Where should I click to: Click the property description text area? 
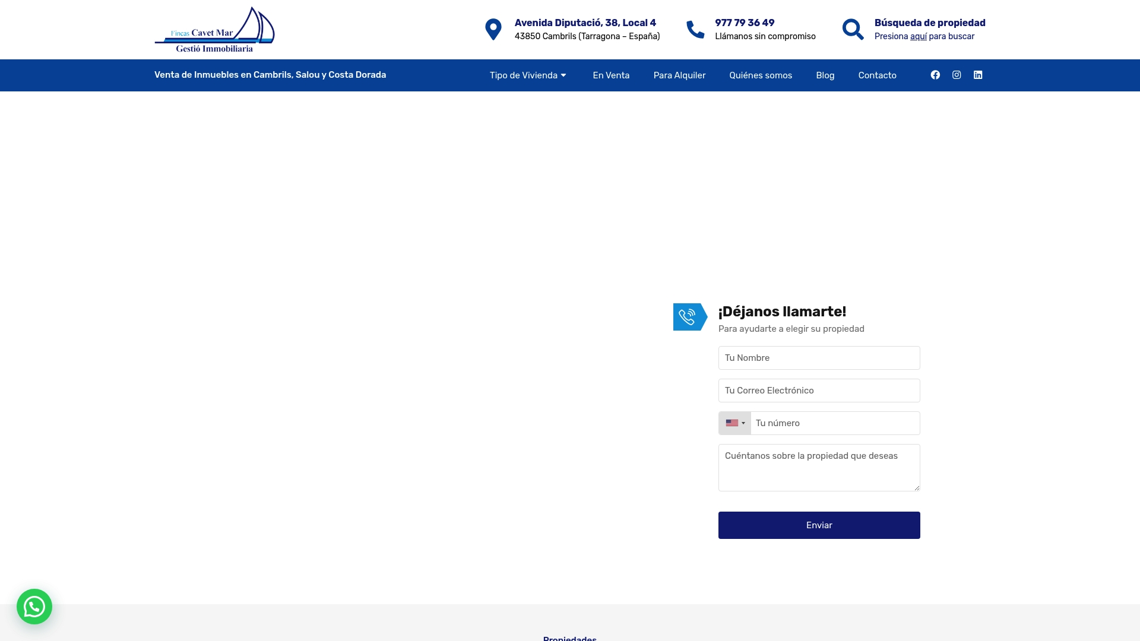point(819,468)
